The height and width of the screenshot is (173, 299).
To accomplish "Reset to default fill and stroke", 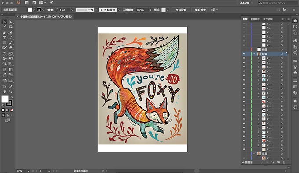I will 3,105.
